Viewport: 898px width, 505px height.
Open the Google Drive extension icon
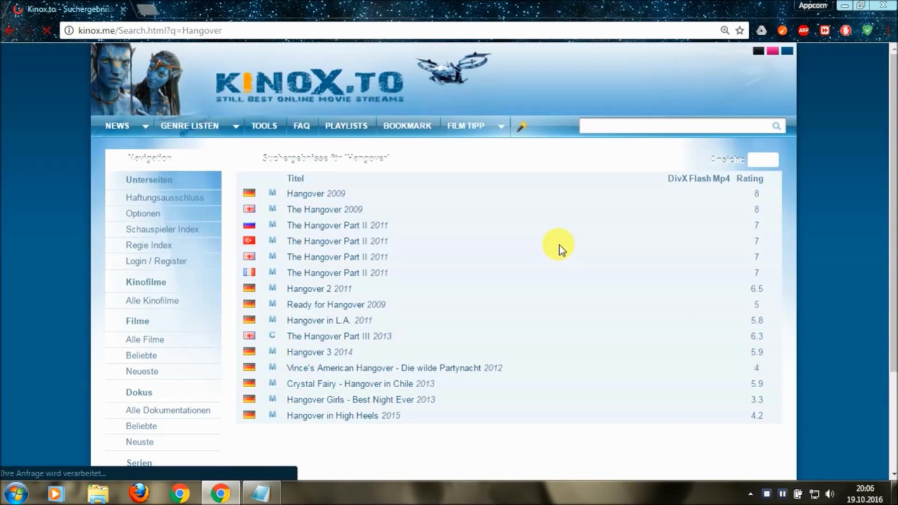[x=762, y=31]
